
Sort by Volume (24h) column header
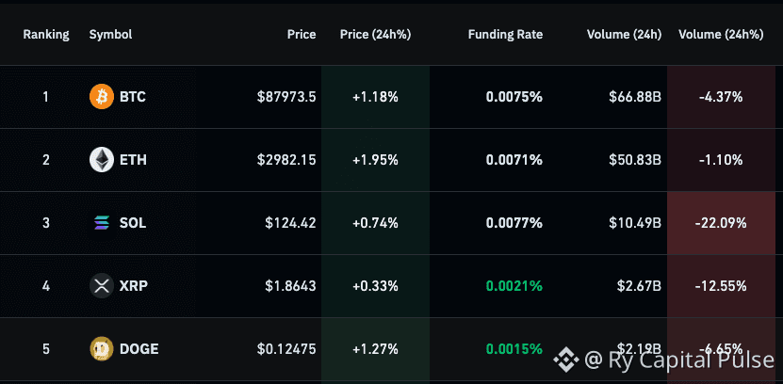pyautogui.click(x=624, y=35)
